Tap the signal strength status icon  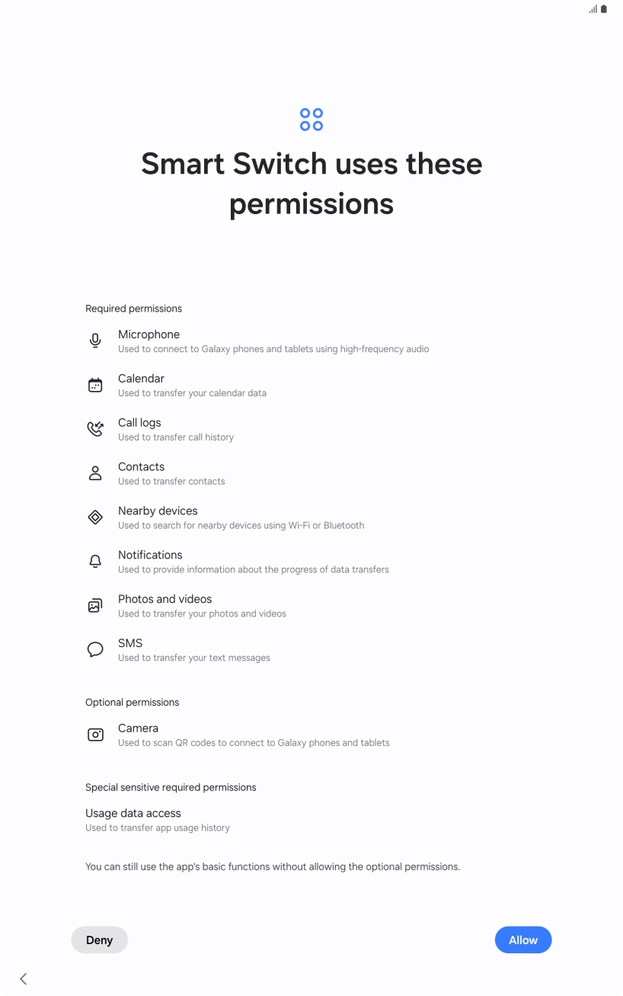tap(593, 9)
